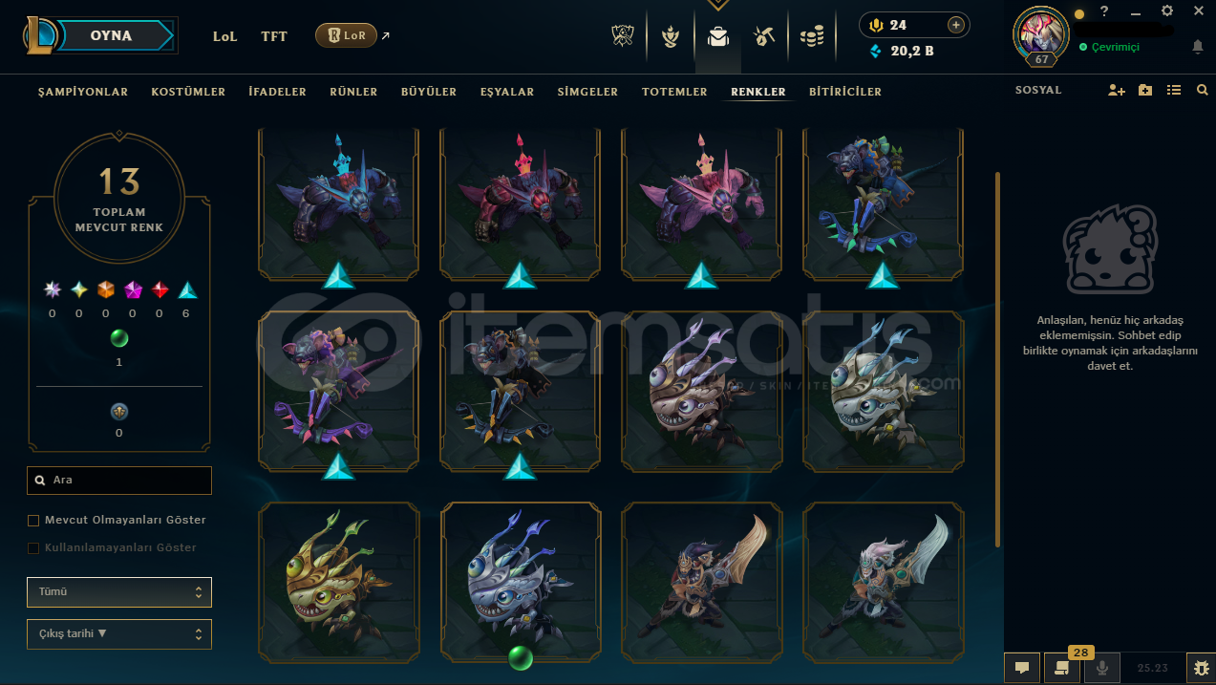The image size is (1216, 685).
Task: Enable Mevcut Olmayanları Göster checkbox
Action: coord(33,521)
